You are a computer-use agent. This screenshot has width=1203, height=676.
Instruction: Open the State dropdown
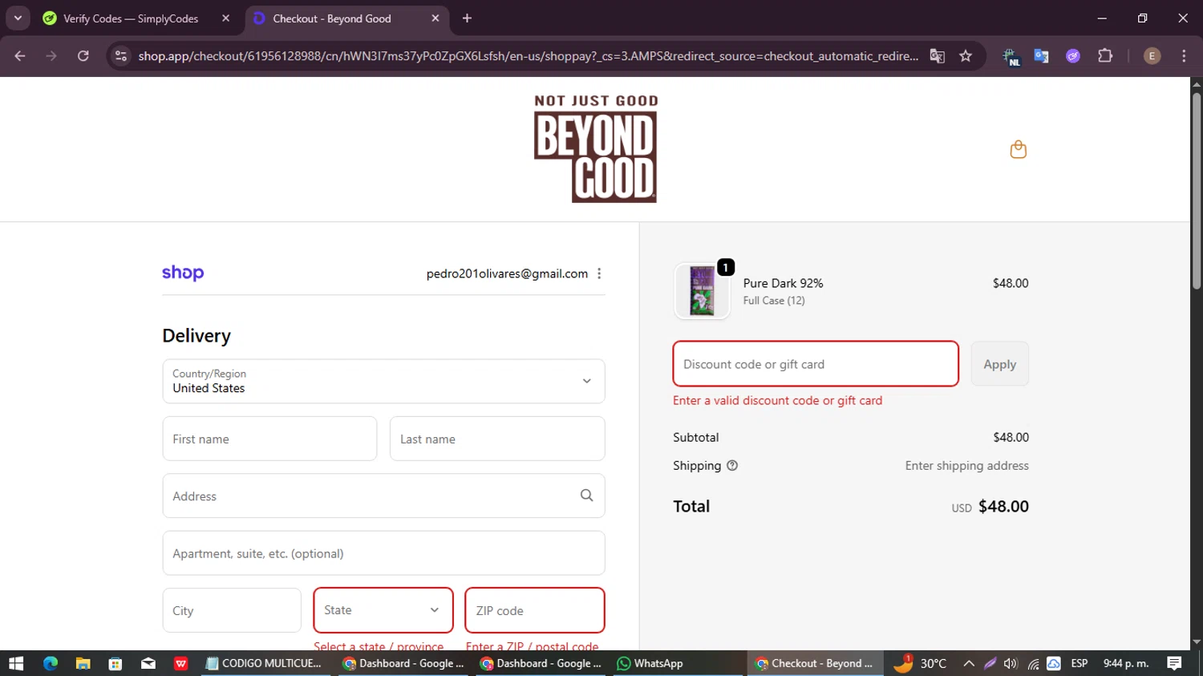383,610
